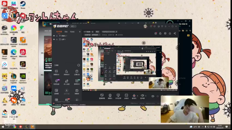Open the layout icon above the preview
The width and height of the screenshot is (232, 130).
click(x=165, y=34)
